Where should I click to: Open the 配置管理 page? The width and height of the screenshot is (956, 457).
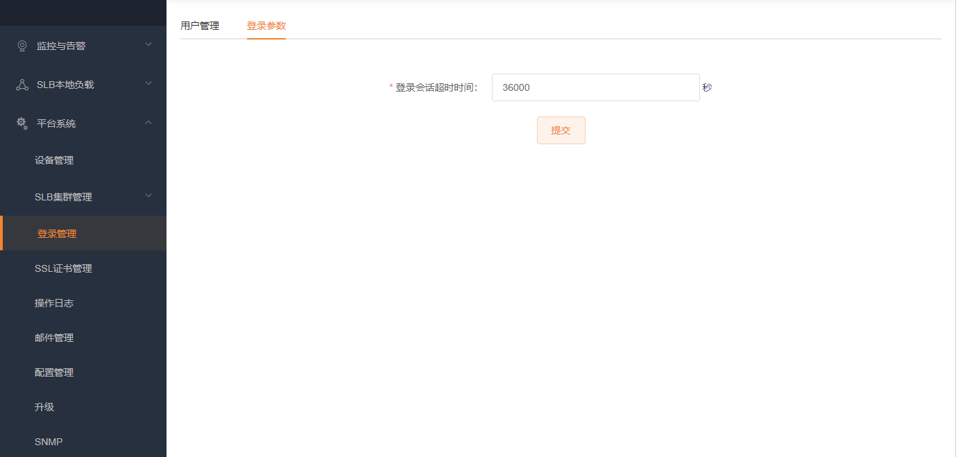pyautogui.click(x=53, y=372)
